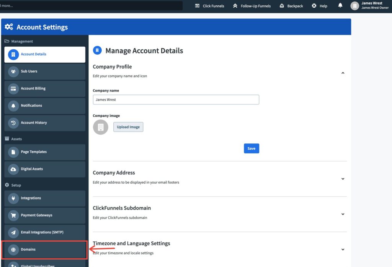392x267 pixels.
Task: Click the Account Details building icon in sidebar
Action: [13, 54]
